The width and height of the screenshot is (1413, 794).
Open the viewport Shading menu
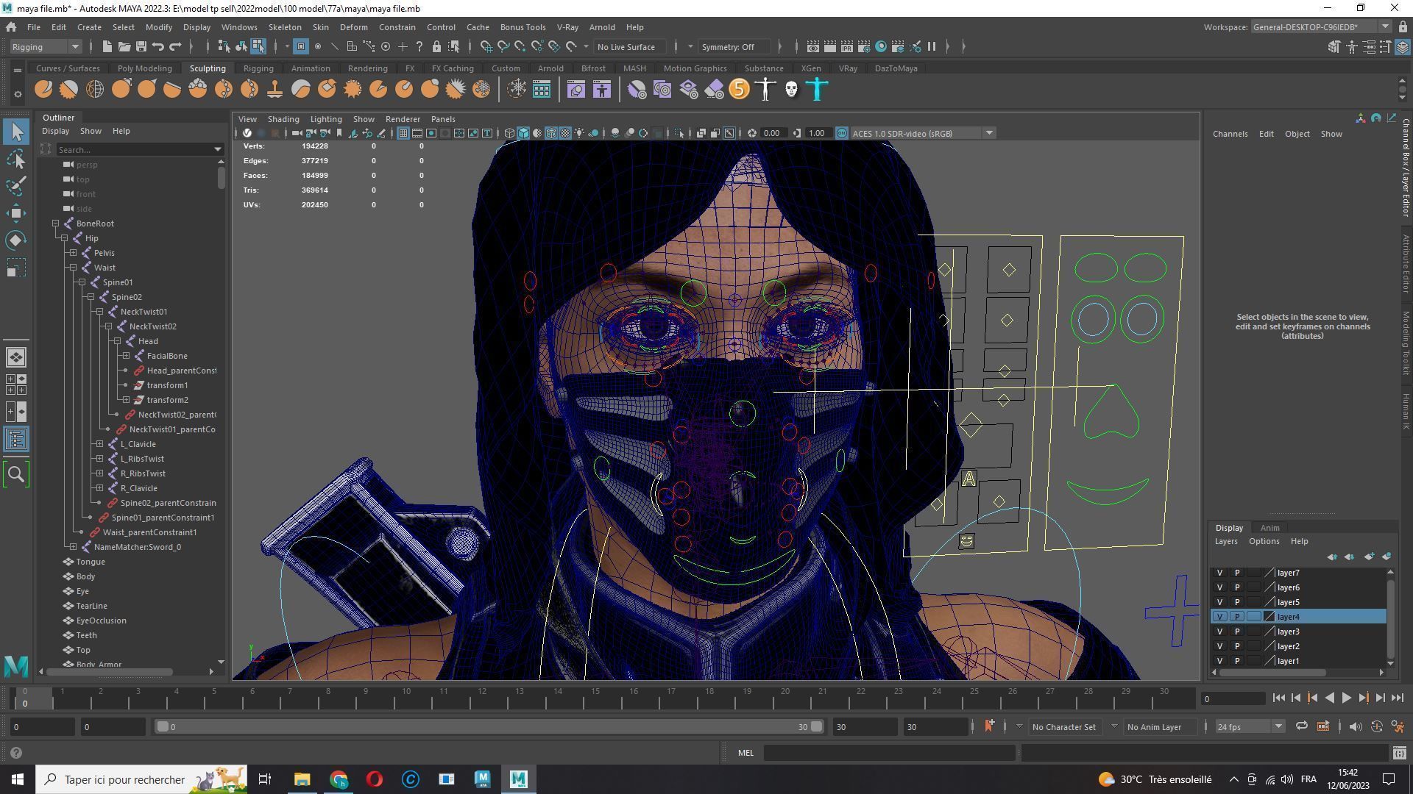coord(283,119)
